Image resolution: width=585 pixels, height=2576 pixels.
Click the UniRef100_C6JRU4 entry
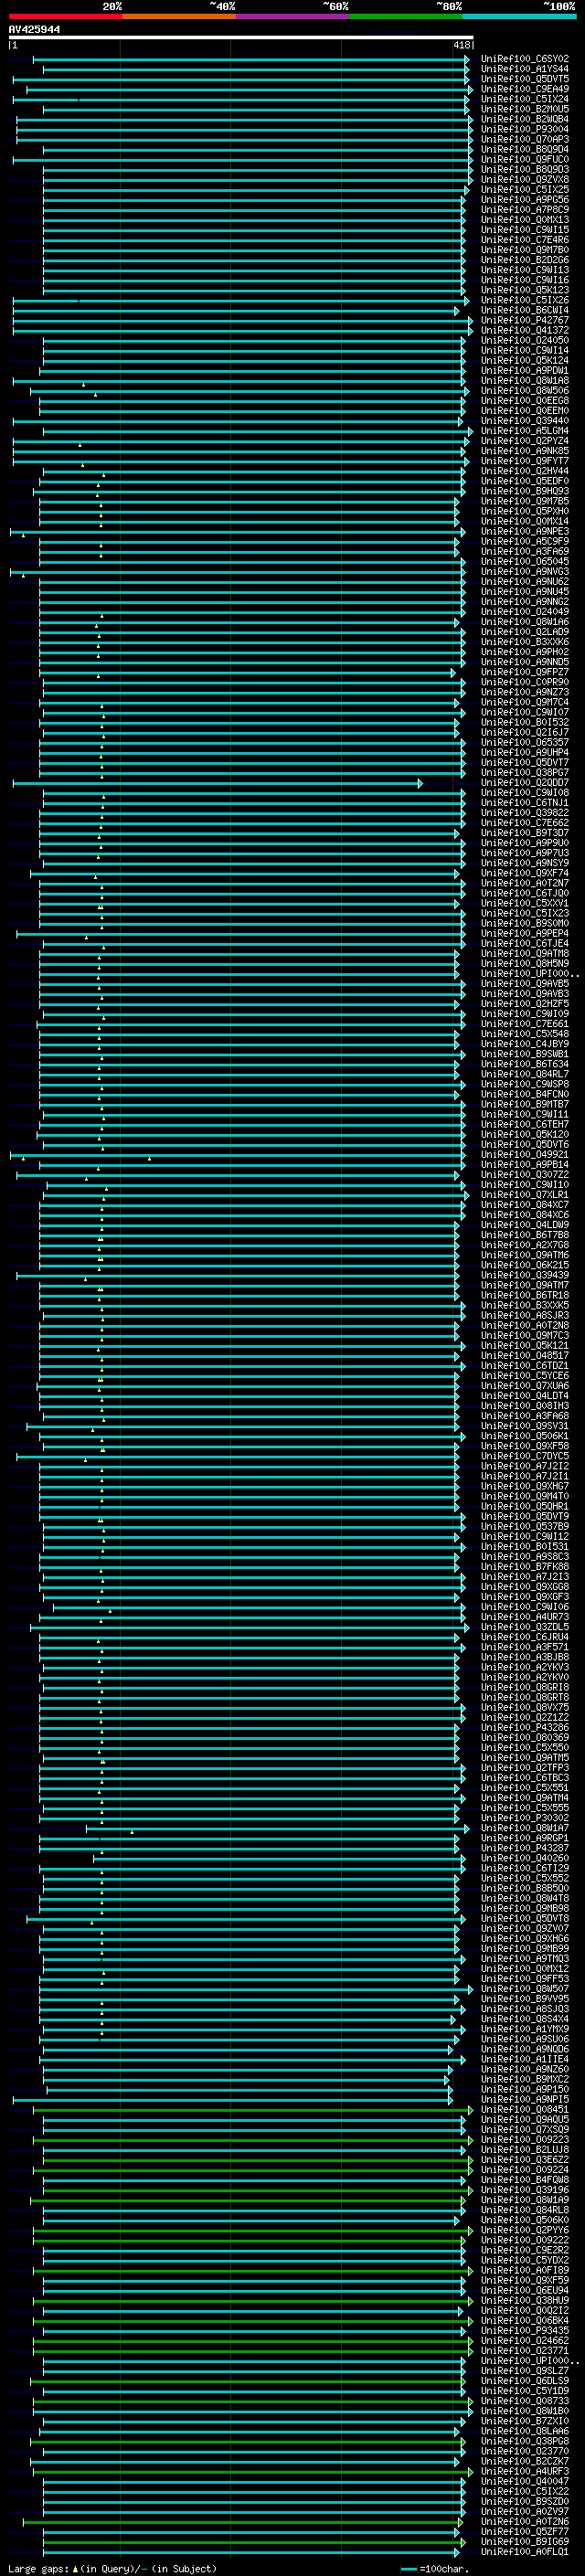coord(525,1637)
